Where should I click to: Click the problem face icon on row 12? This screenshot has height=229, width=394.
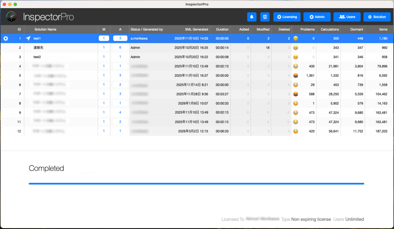tap(295, 131)
